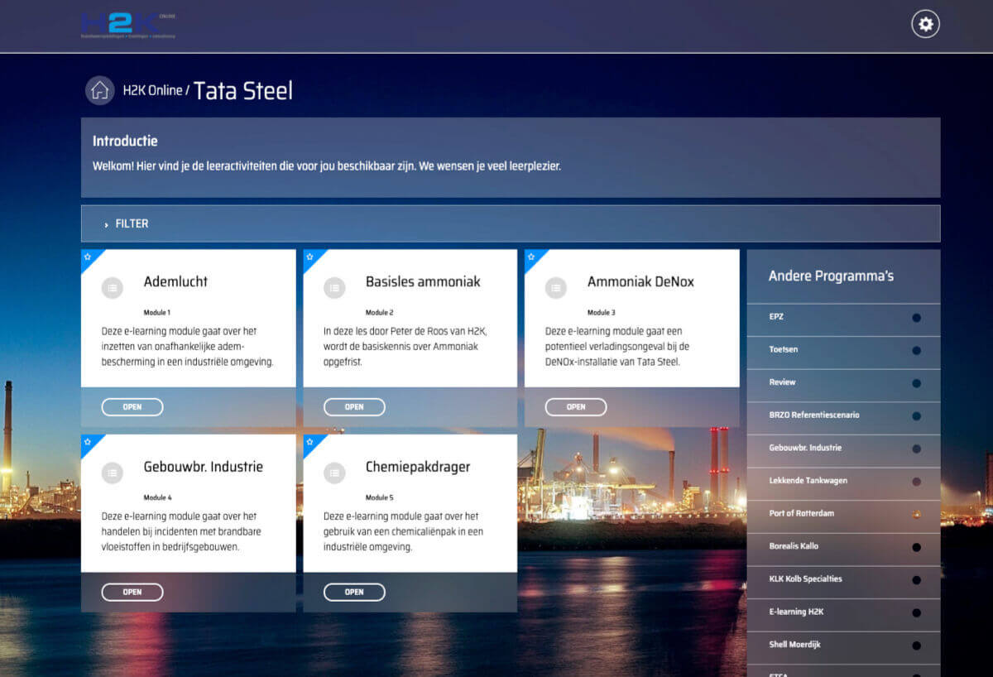993x677 pixels.
Task: Click star badge on Ammoniak DeNox card
Action: 531,257
